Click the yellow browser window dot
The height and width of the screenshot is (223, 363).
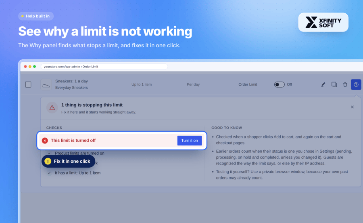tap(30, 67)
